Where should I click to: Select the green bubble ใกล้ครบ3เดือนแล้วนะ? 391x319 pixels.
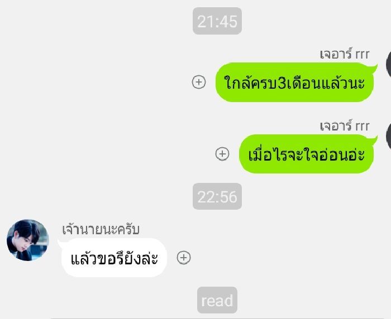pyautogui.click(x=294, y=83)
